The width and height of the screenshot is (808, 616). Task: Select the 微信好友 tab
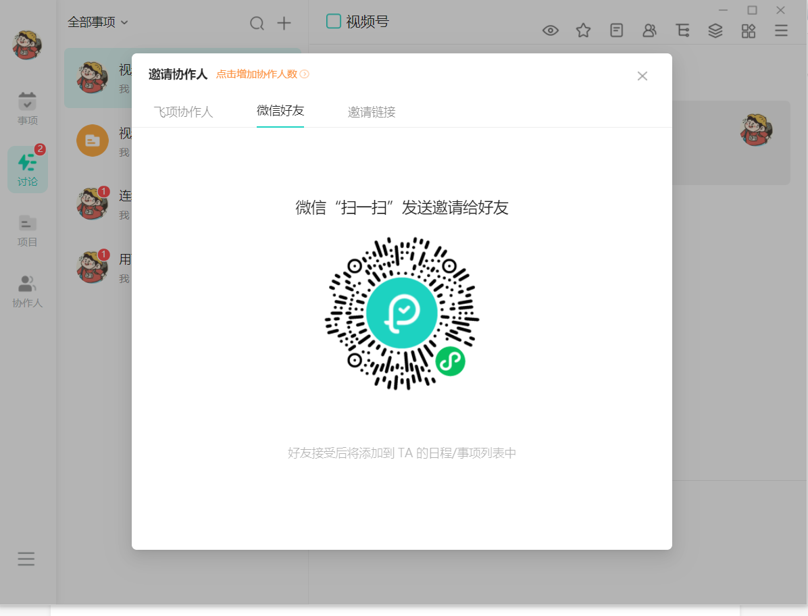[x=280, y=111]
